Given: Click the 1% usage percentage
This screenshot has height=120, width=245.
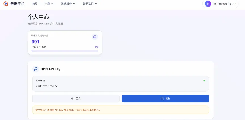Looking at the screenshot, I should 96,47.
